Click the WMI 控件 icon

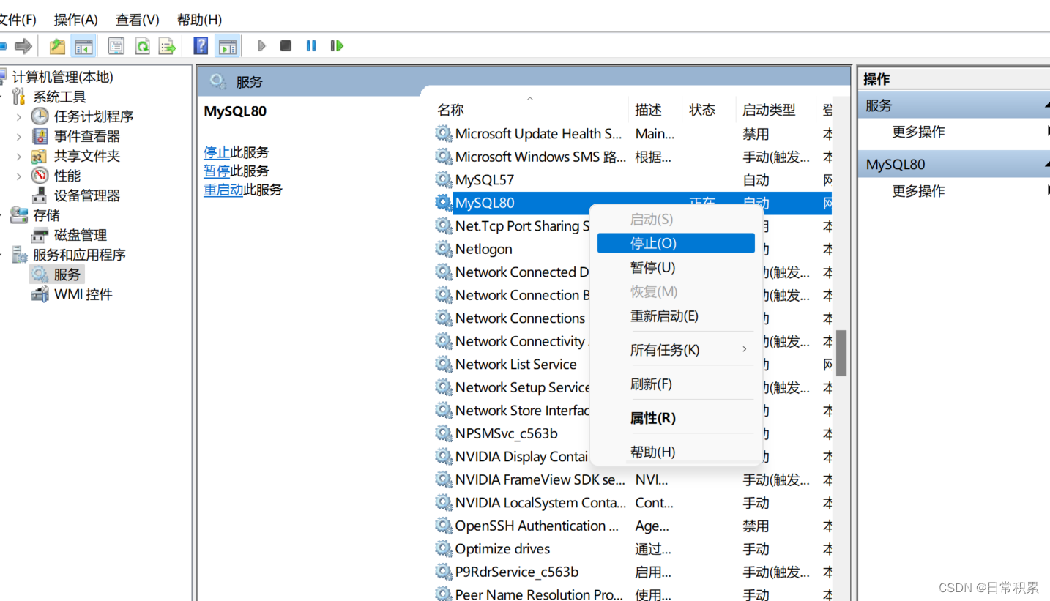[x=40, y=294]
